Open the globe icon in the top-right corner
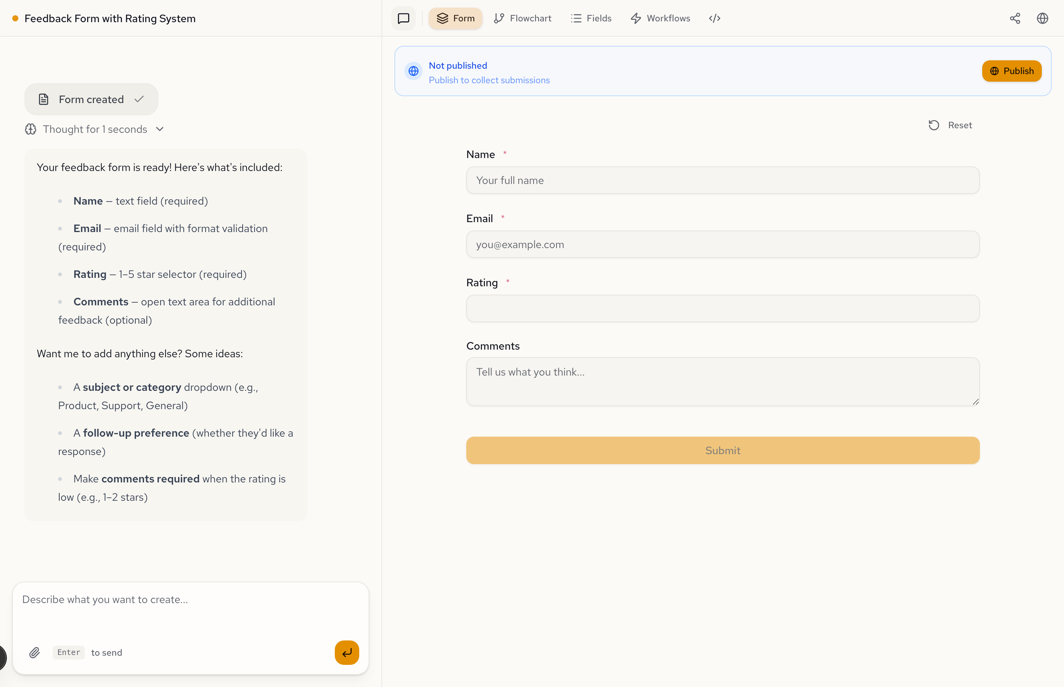1064x687 pixels. pyautogui.click(x=1042, y=18)
